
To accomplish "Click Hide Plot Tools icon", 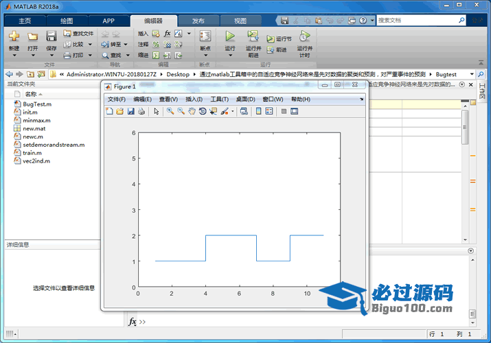I will (284, 111).
